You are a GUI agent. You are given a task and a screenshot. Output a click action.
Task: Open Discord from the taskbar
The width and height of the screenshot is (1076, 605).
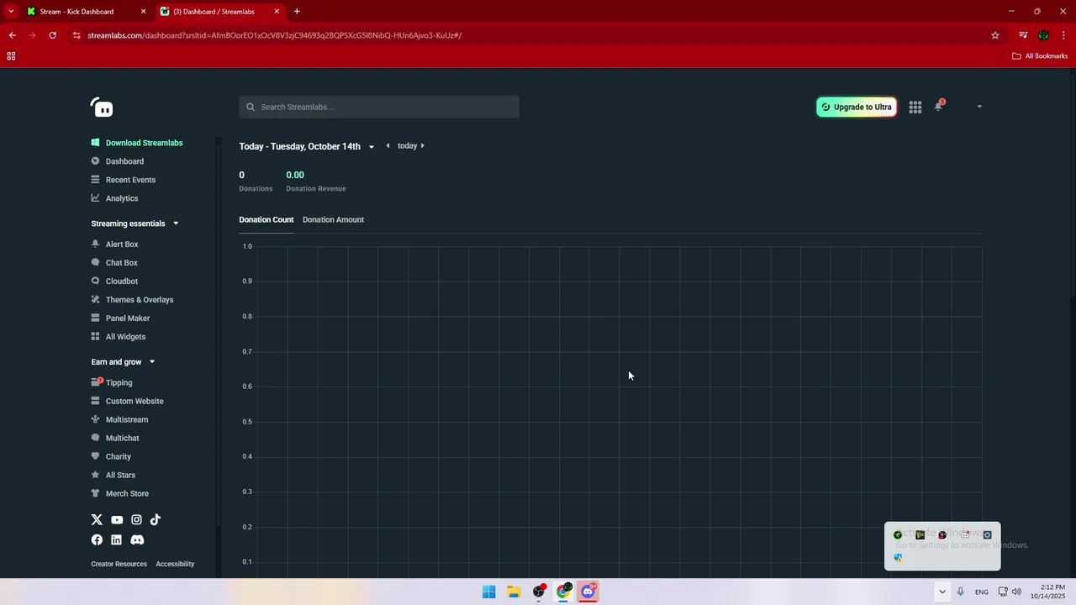588,592
